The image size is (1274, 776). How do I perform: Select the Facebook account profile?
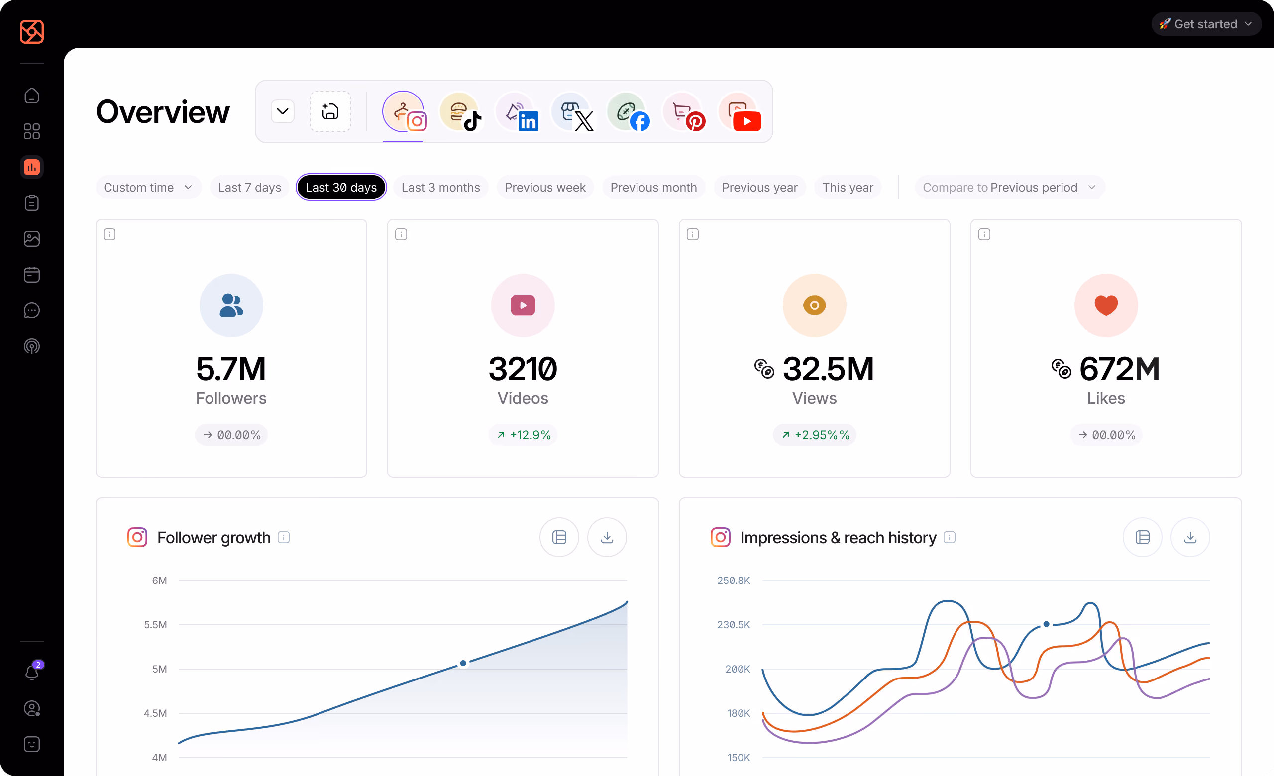[628, 111]
